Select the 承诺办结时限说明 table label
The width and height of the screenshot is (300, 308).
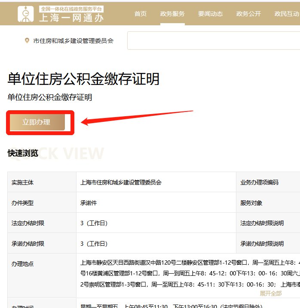(262, 244)
